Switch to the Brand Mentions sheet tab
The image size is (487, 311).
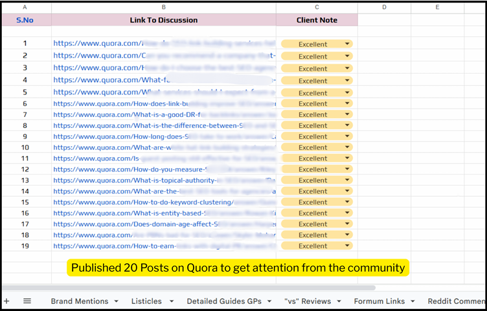80,301
